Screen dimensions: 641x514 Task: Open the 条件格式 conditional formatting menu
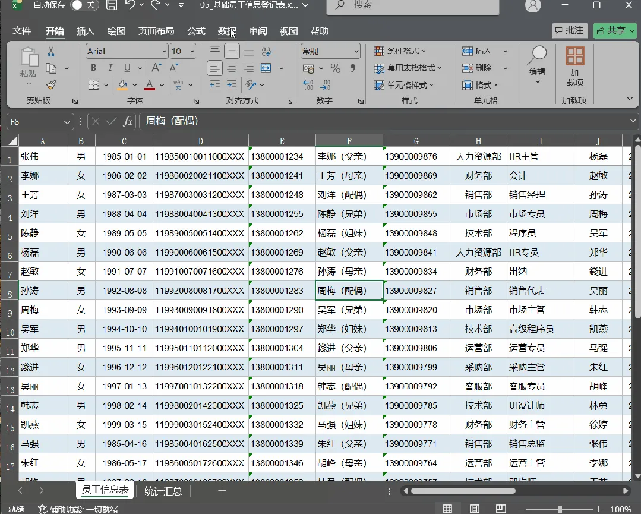coord(400,51)
